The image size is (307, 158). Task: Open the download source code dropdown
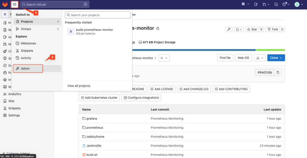click(x=260, y=58)
